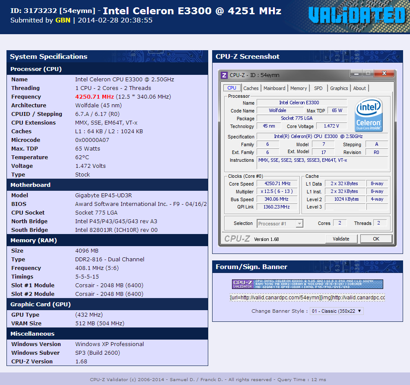Viewport: 410px width, 385px height.
Task: Click the Specification Intel(R) Celeron(R) CPU field
Action: (x=322, y=136)
